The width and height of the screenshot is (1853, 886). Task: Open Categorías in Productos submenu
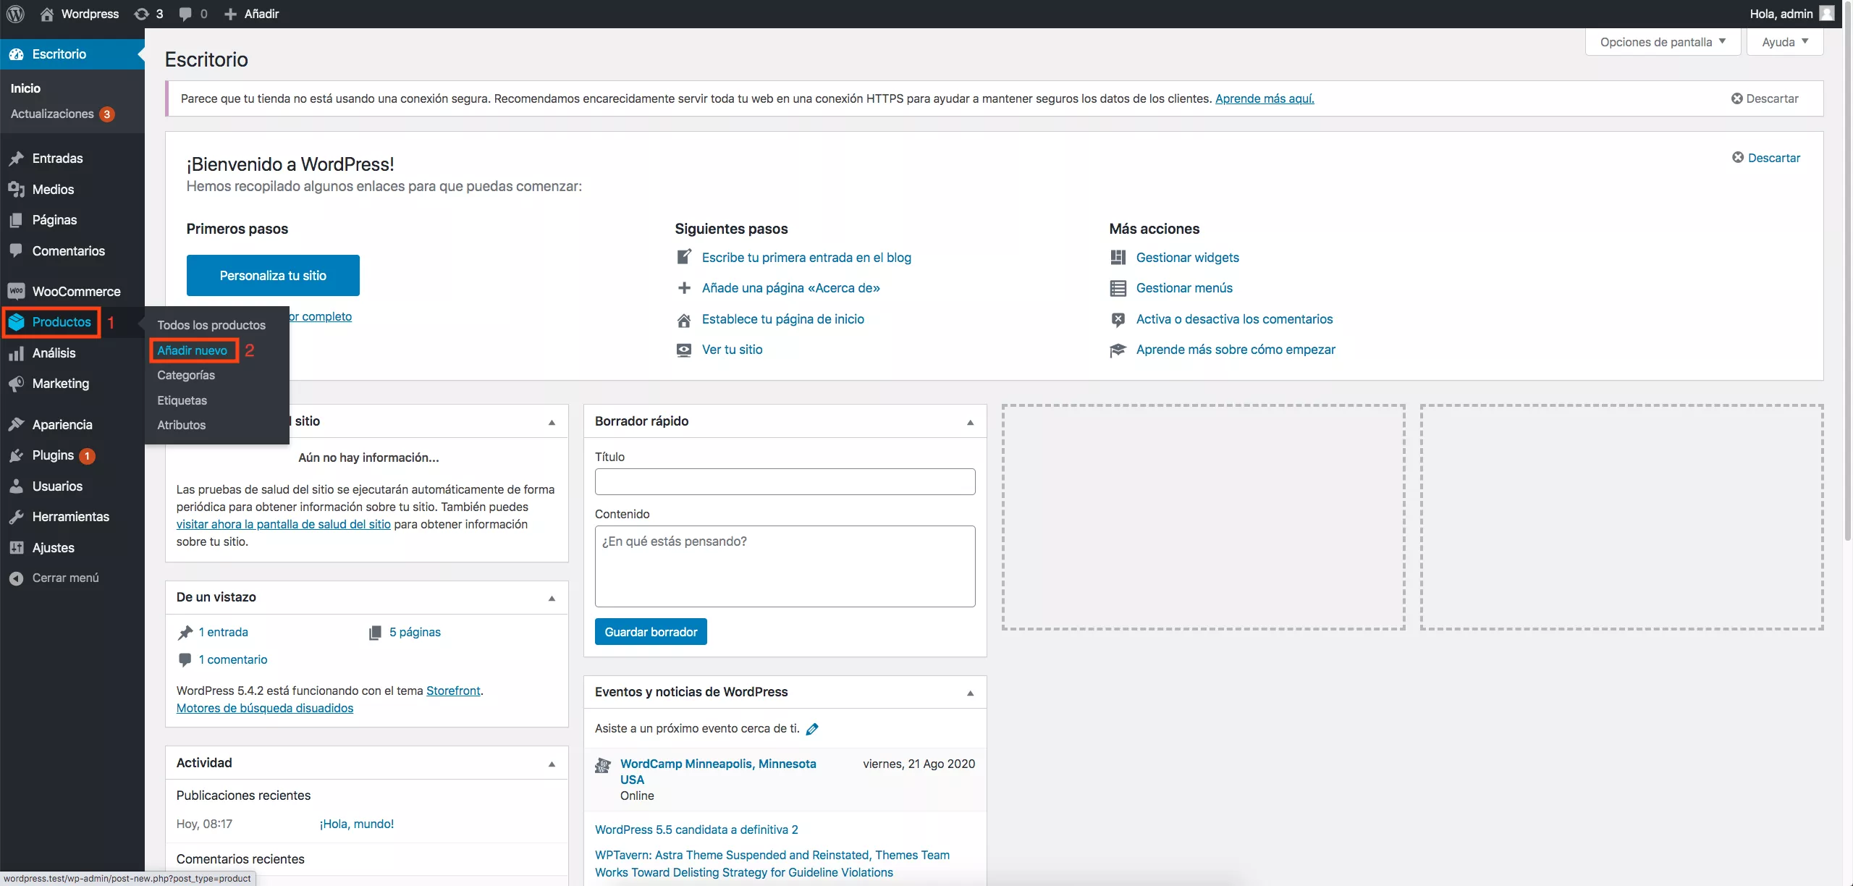point(186,375)
